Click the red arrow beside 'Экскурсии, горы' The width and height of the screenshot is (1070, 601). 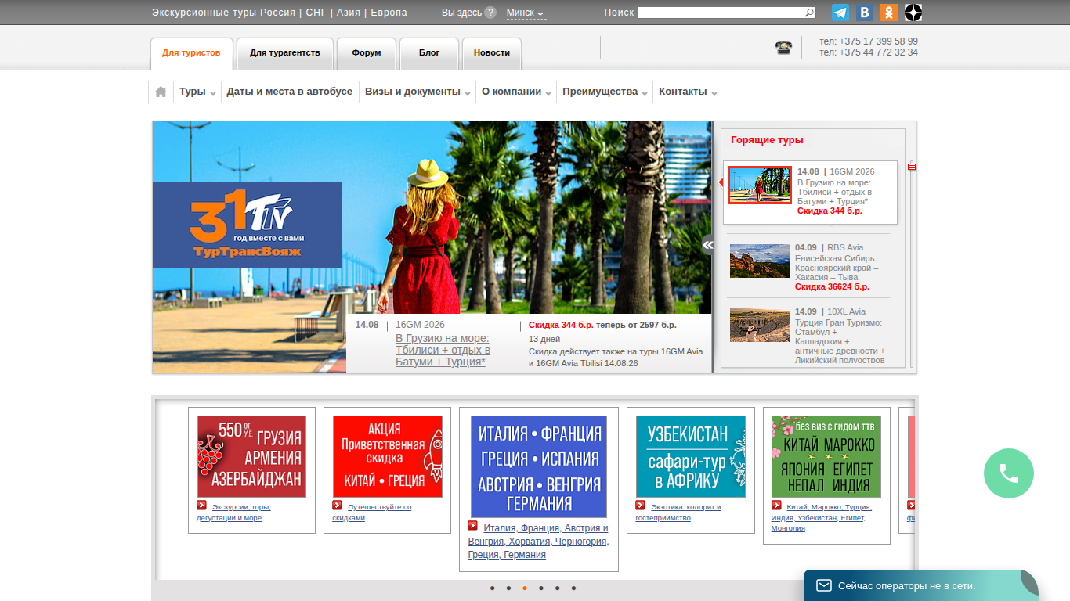coord(201,506)
